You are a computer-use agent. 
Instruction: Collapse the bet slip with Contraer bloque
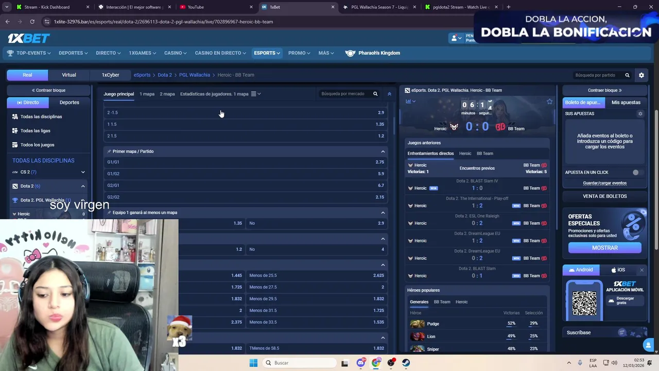tap(605, 91)
